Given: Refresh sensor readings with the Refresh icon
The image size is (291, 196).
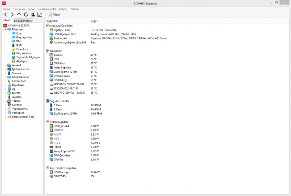Looking at the screenshot, I should (x=26, y=15).
